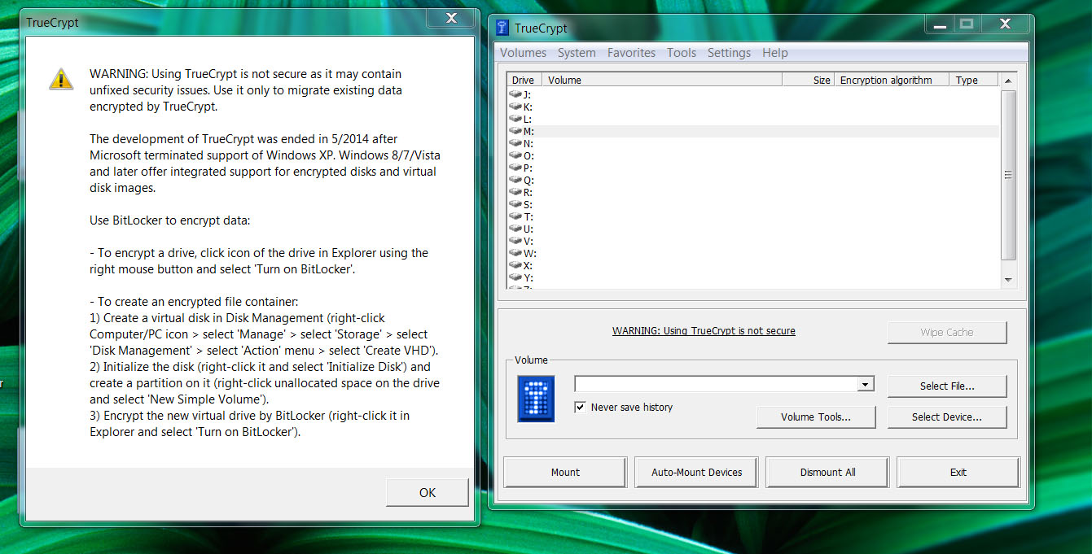Click the blue TrueCrypt volume logo
The image size is (1092, 554).
(x=536, y=399)
